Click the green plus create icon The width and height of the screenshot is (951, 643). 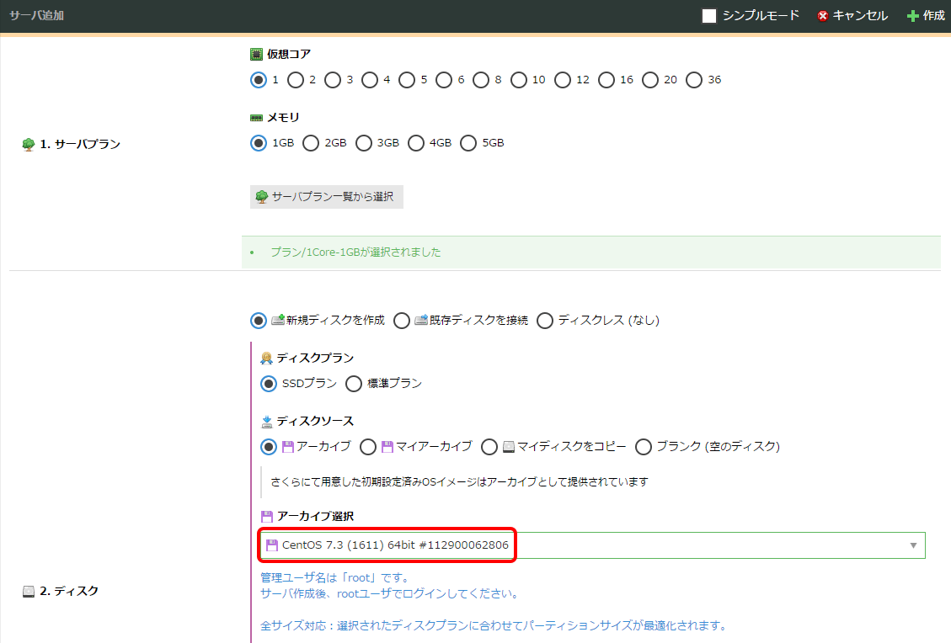913,16
